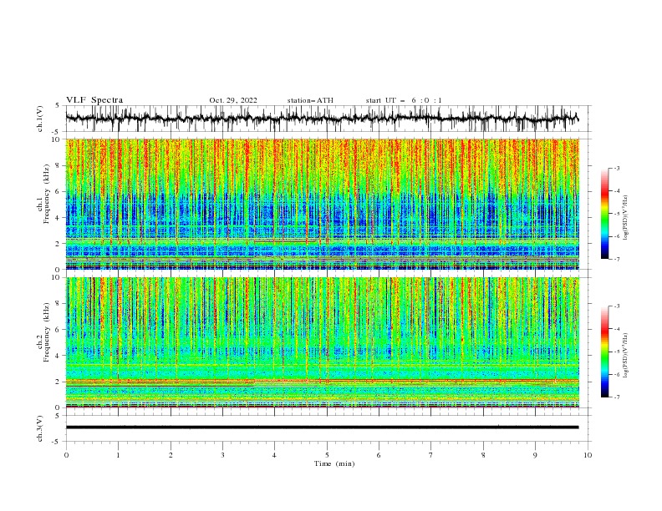Click upper color bar log(PSD) label

(626, 218)
